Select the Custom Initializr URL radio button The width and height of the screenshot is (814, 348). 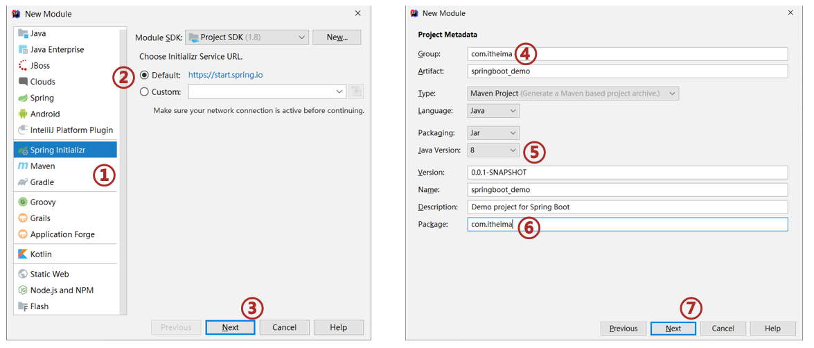(x=144, y=92)
